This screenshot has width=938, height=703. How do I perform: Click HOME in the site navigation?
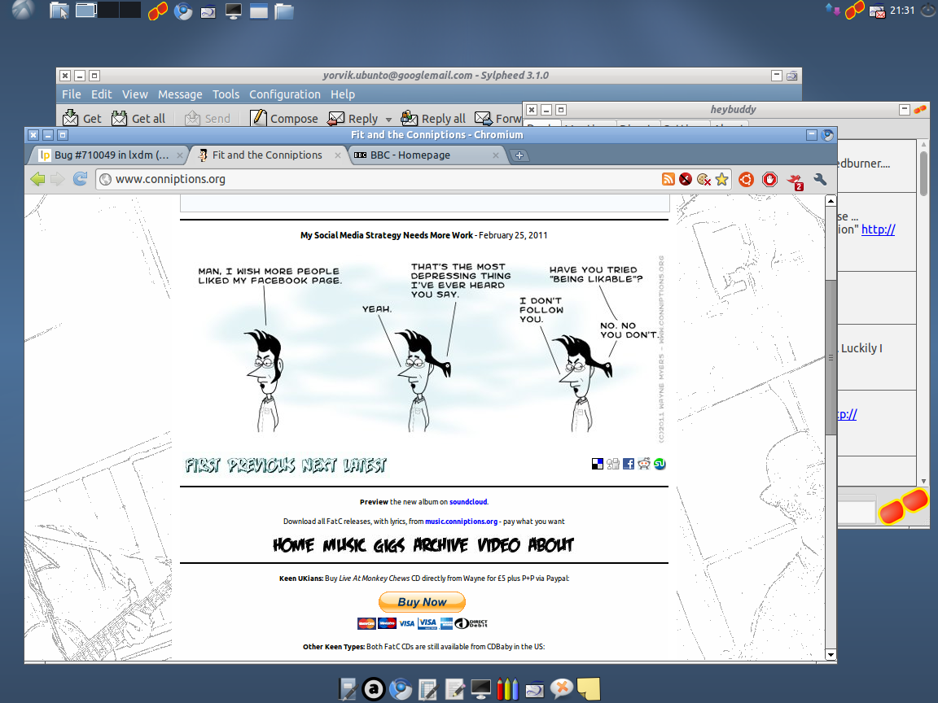point(293,544)
